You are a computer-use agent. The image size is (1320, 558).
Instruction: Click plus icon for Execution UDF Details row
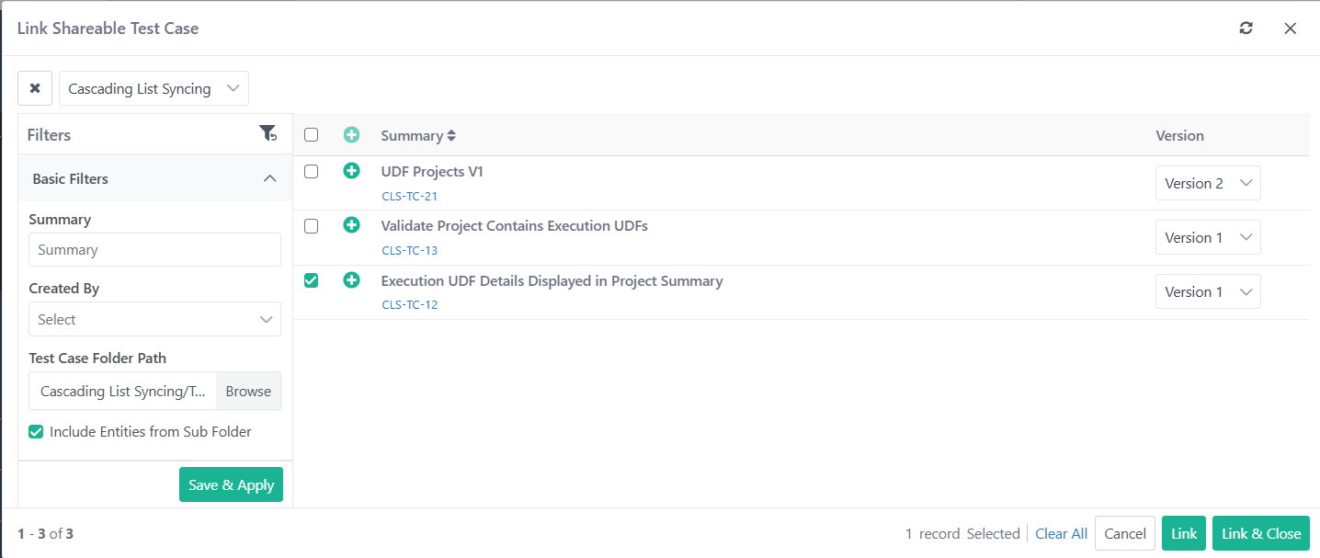(x=351, y=280)
